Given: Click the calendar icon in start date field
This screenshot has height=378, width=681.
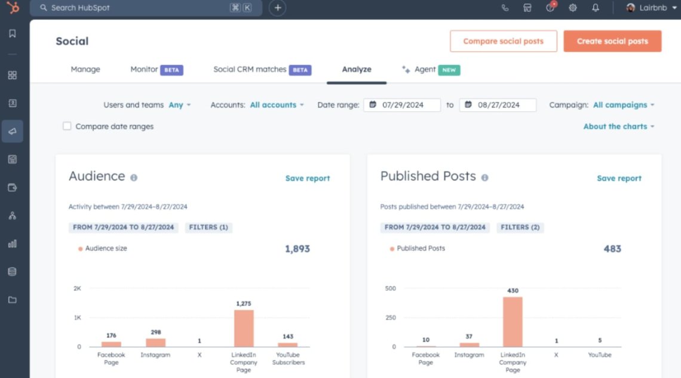Looking at the screenshot, I should (x=373, y=105).
